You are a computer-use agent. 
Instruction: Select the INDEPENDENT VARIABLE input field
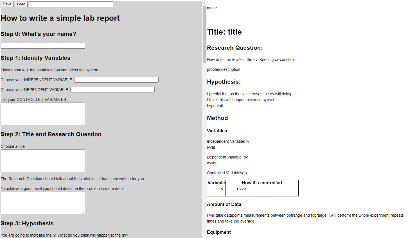click(116, 80)
